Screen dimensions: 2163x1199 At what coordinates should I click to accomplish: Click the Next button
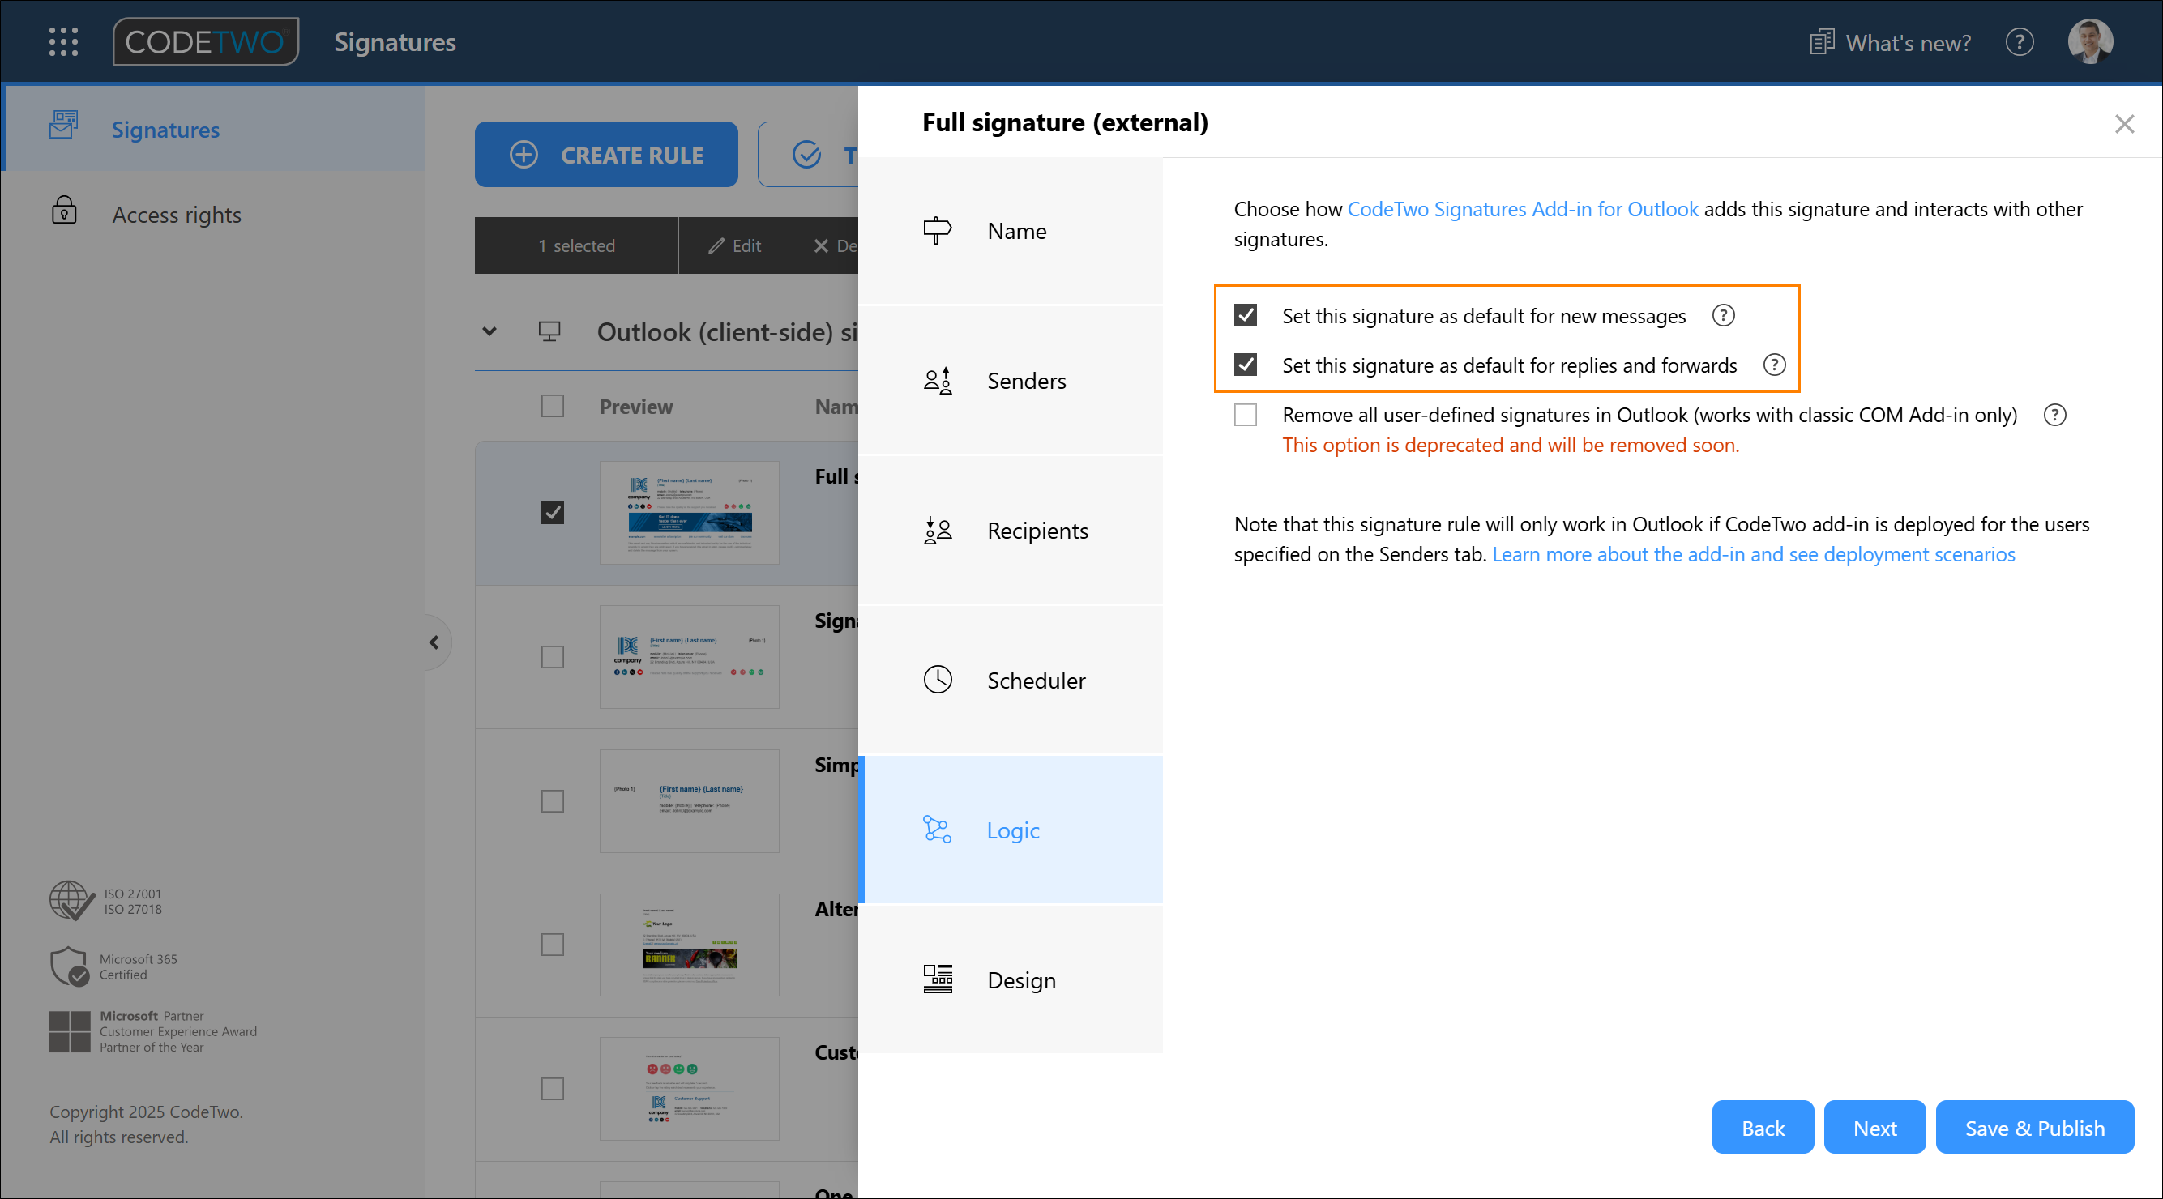(1874, 1127)
